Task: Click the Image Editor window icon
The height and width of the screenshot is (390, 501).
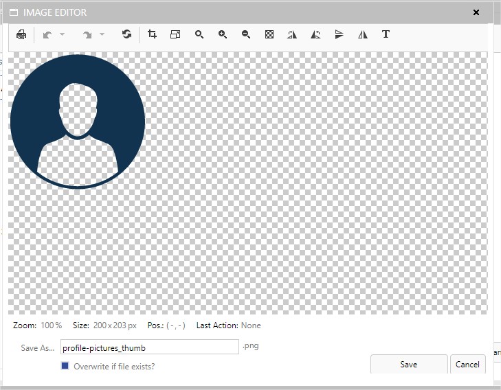Action: tap(14, 12)
